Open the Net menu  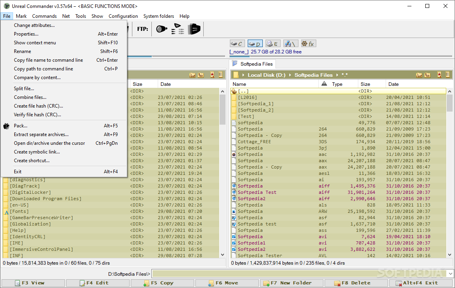coord(66,16)
